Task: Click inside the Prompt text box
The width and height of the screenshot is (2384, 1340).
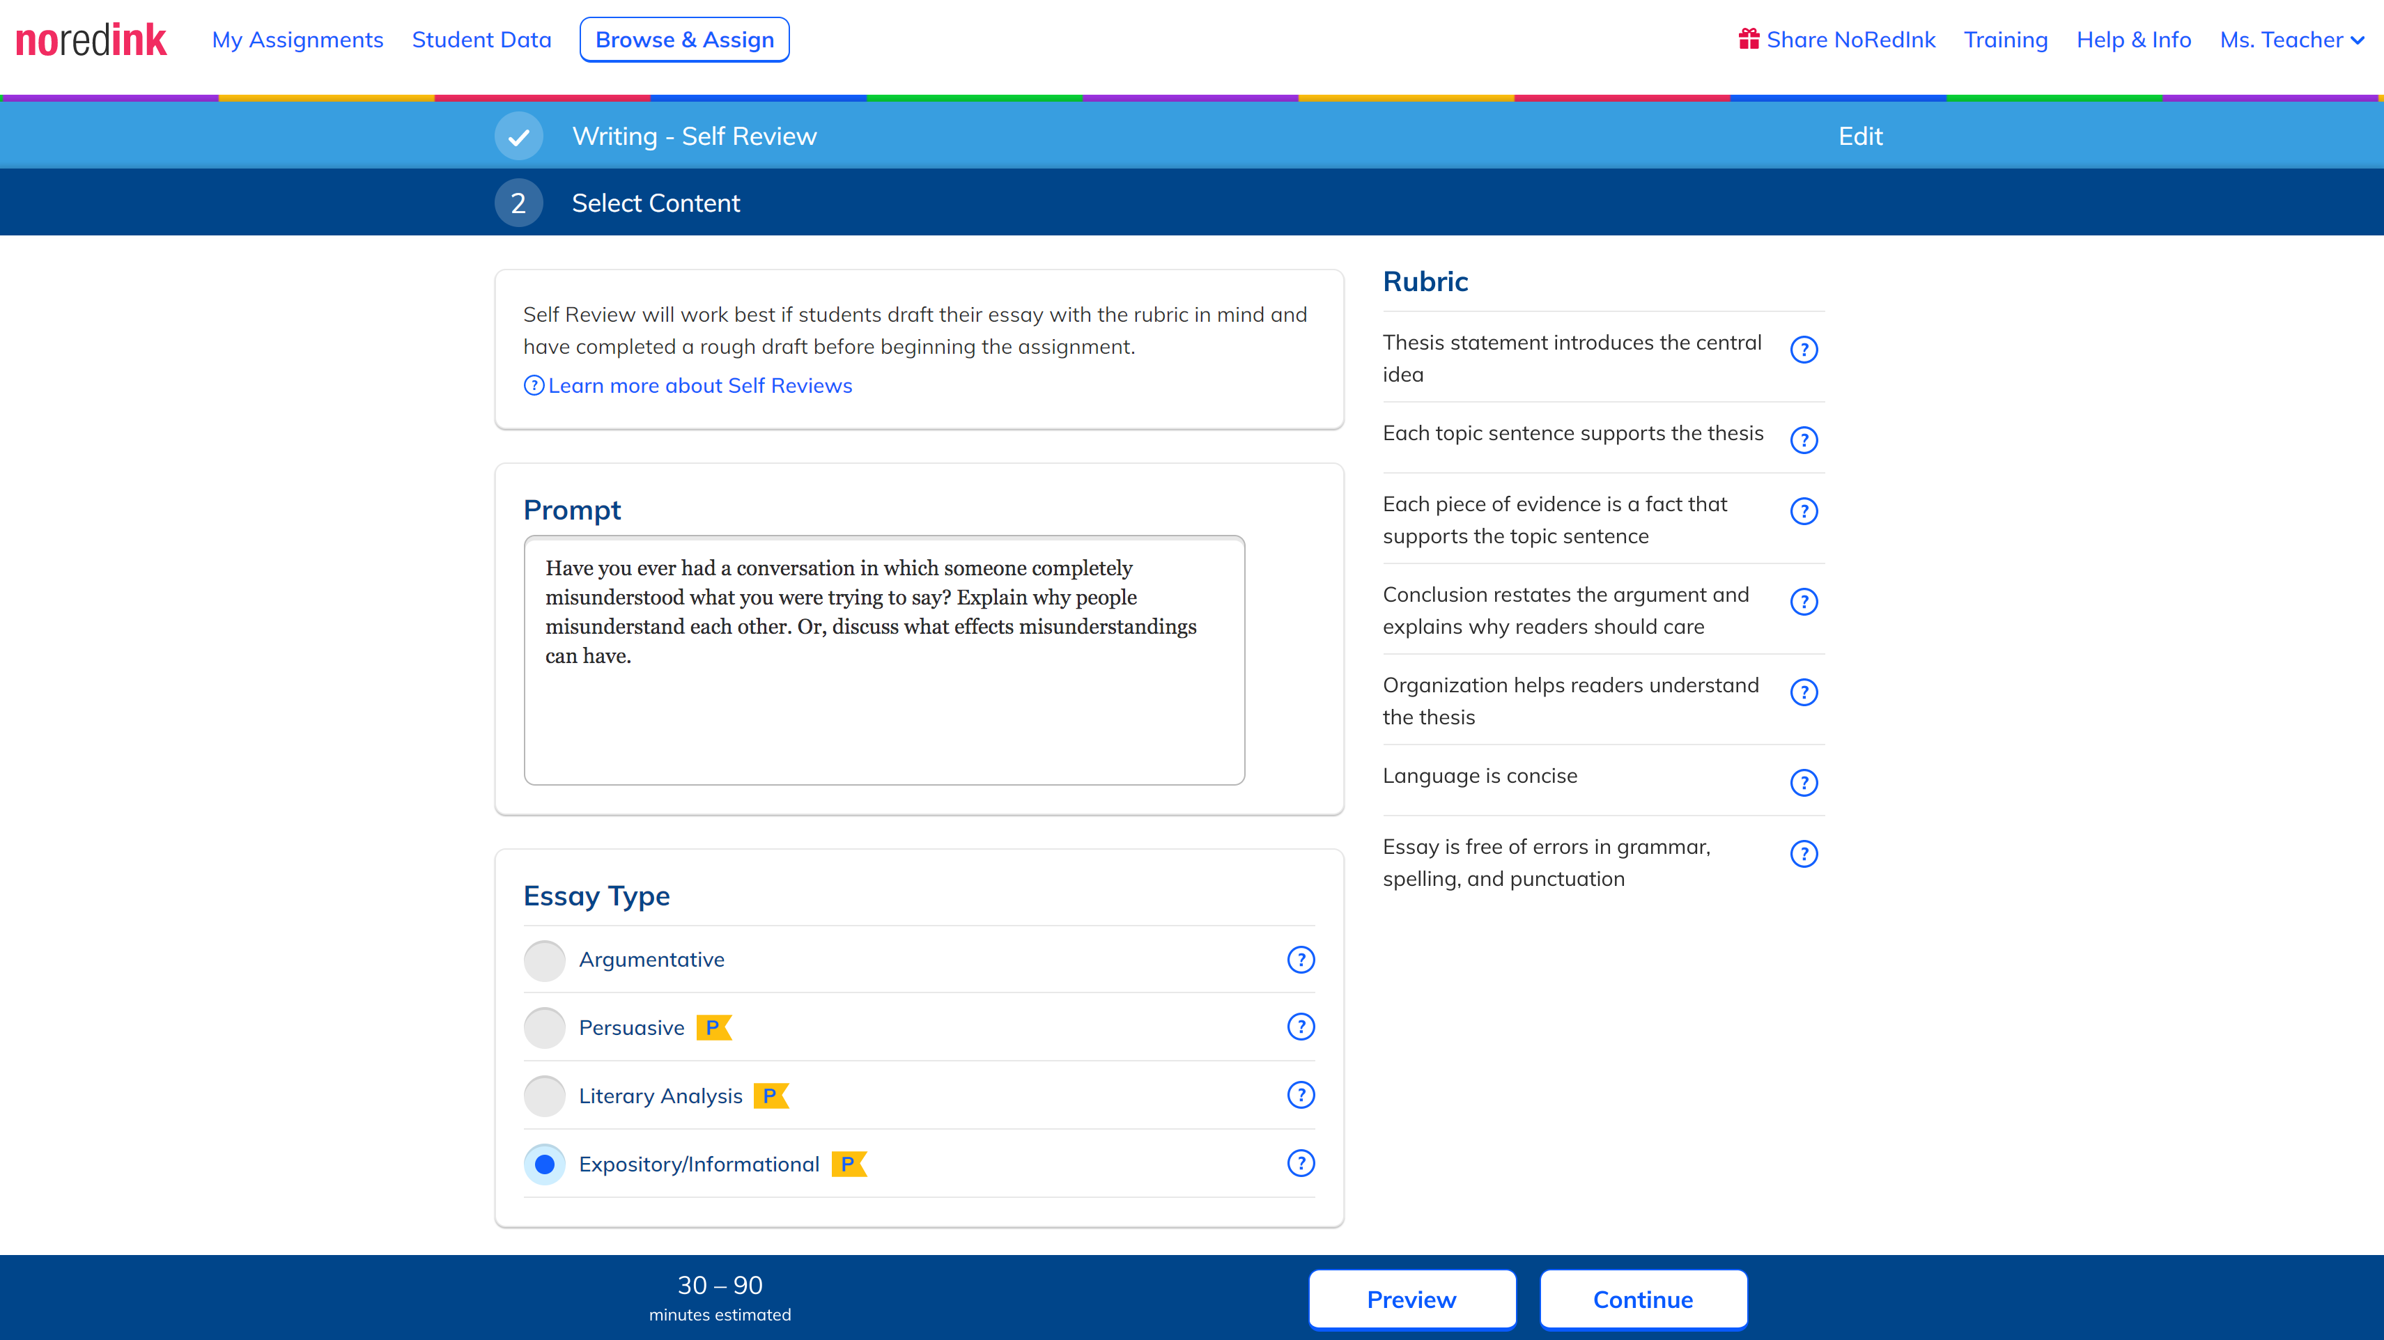Action: (884, 661)
